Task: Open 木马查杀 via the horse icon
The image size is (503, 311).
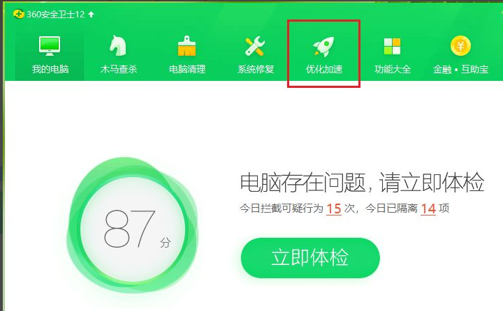Action: 118,45
